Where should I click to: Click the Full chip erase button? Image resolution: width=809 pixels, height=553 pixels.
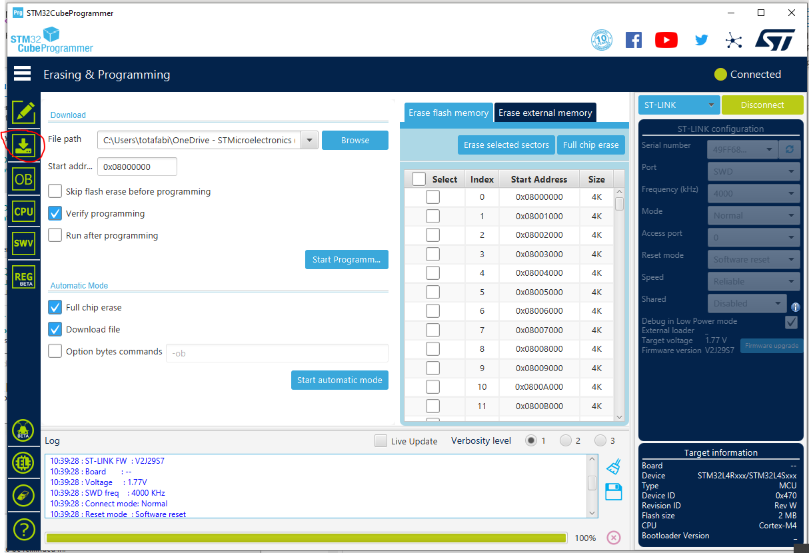[x=590, y=145]
